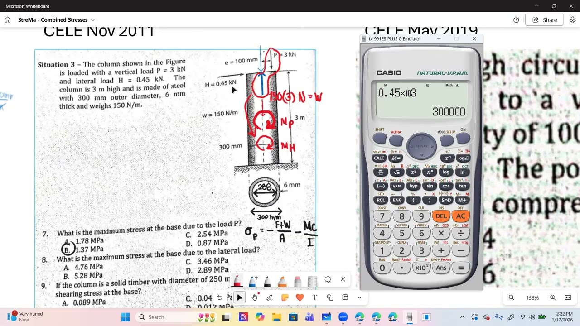
Task: Go to Whiteboard home
Action: pos(8,20)
